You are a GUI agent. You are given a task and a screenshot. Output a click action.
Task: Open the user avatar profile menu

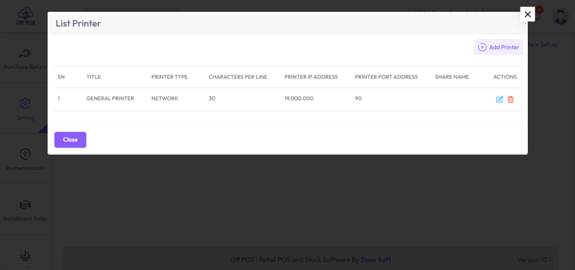point(561,16)
